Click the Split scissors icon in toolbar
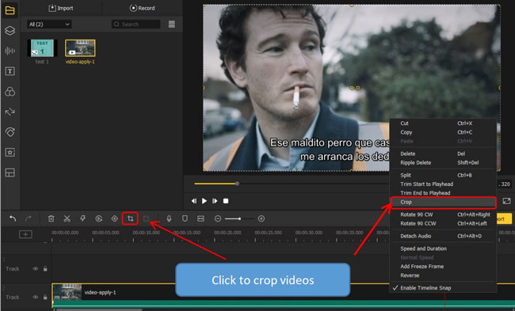 [x=67, y=218]
